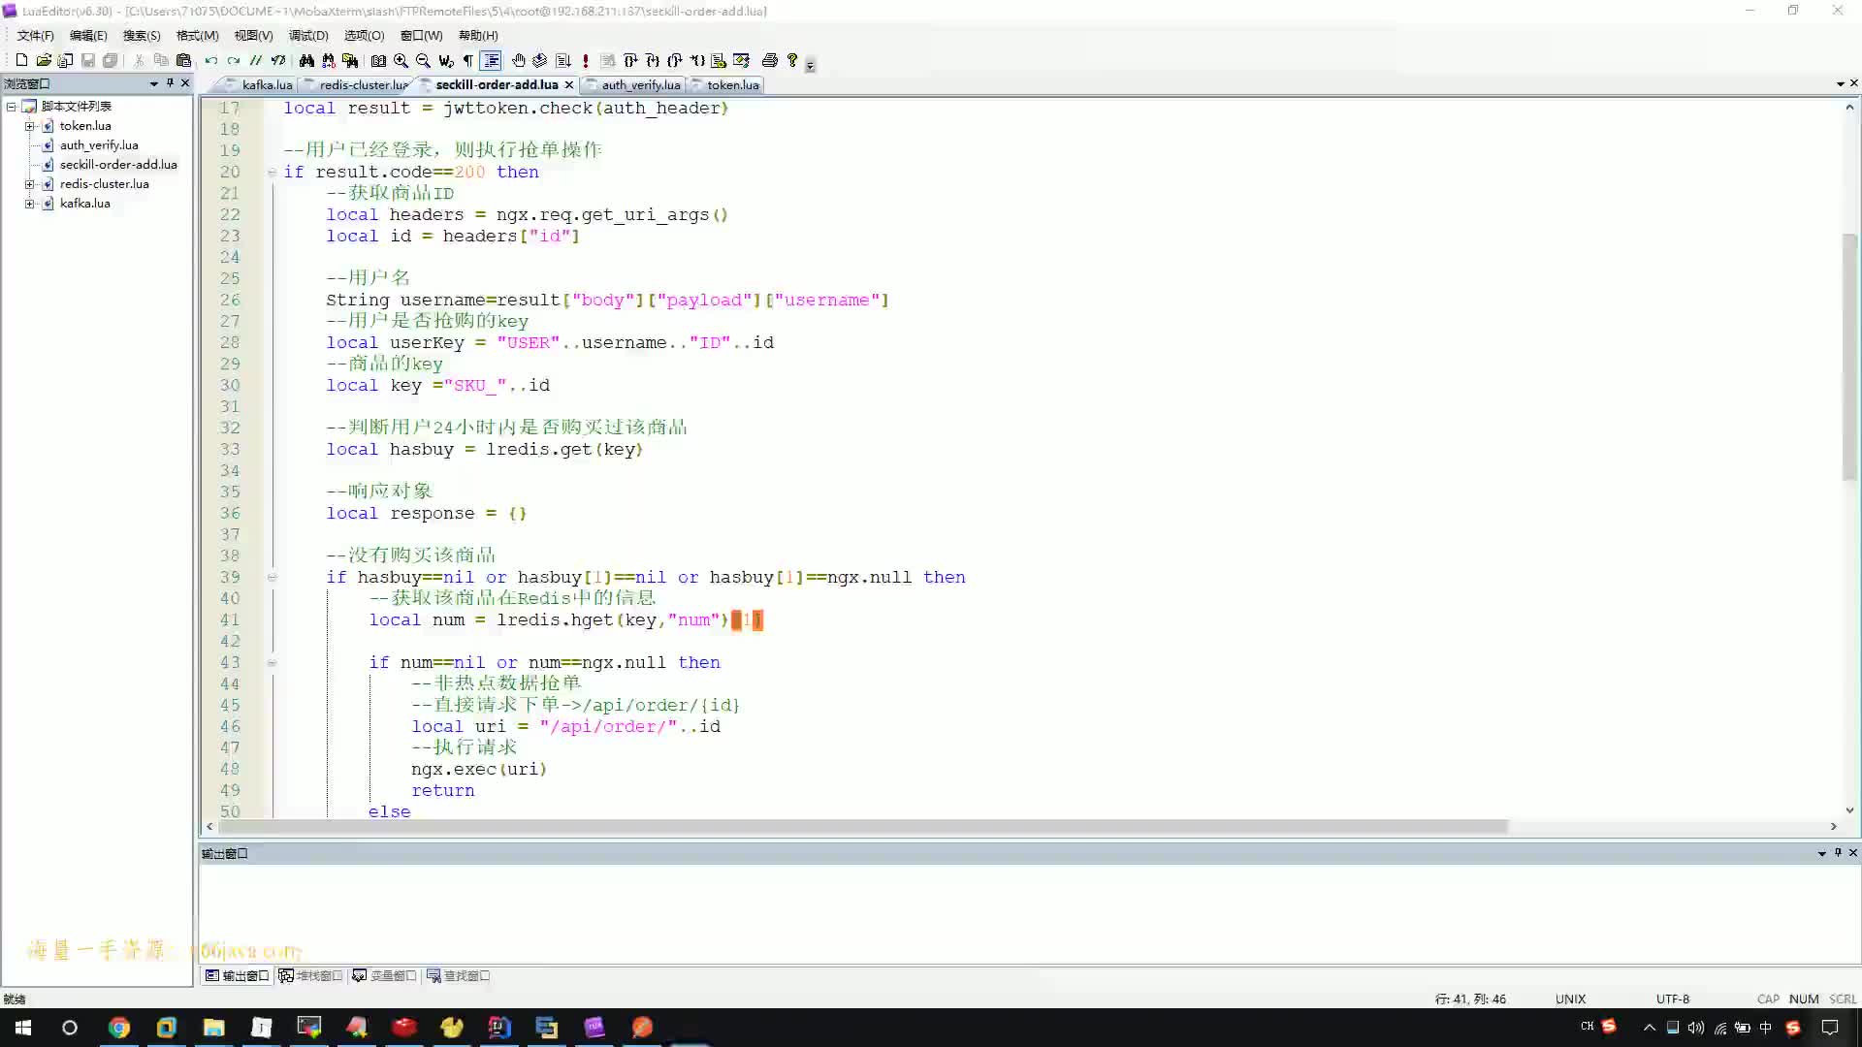1862x1047 pixels.
Task: Click the printer icon
Action: (x=770, y=60)
